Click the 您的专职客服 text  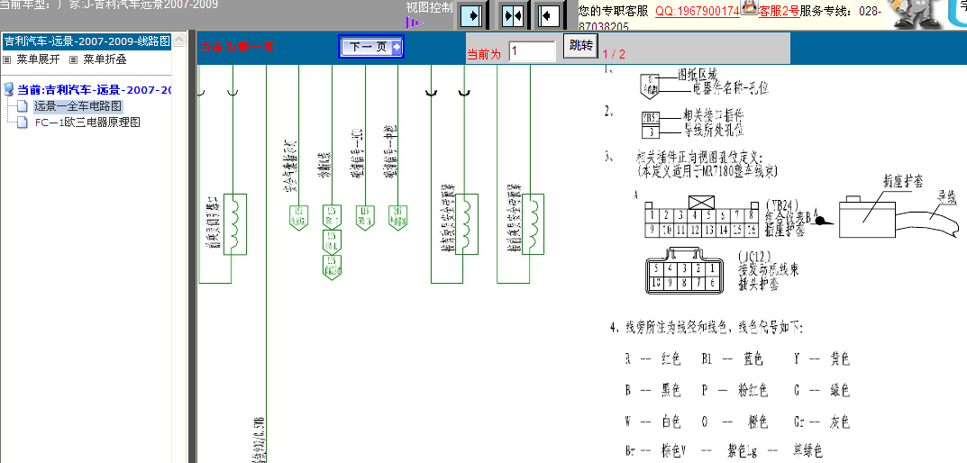coord(613,11)
